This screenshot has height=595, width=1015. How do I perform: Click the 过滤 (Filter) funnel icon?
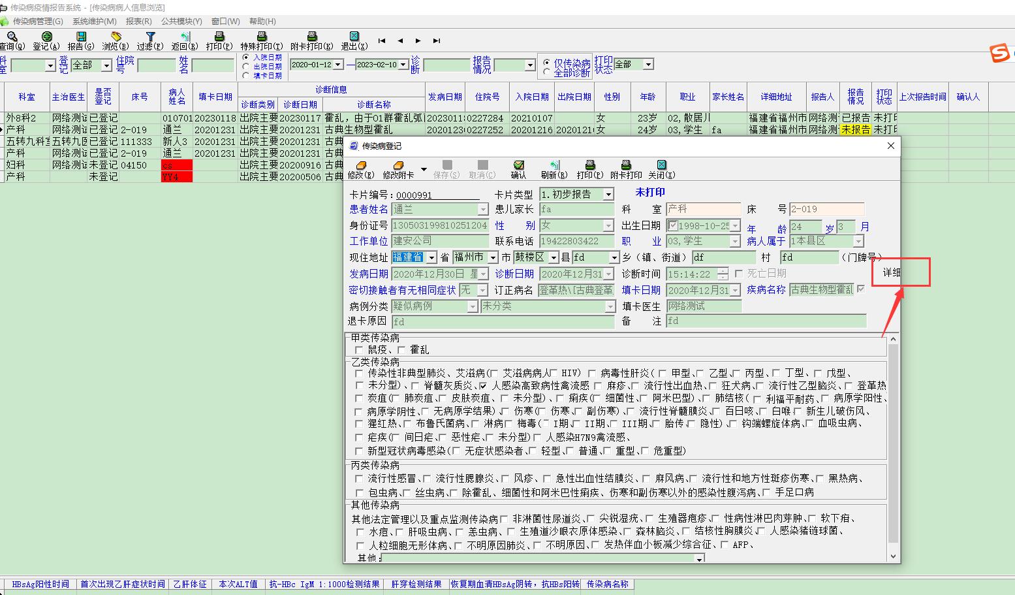150,37
